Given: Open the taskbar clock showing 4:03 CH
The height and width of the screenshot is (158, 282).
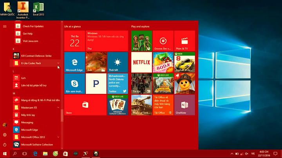Looking at the screenshot, I should (x=264, y=154).
